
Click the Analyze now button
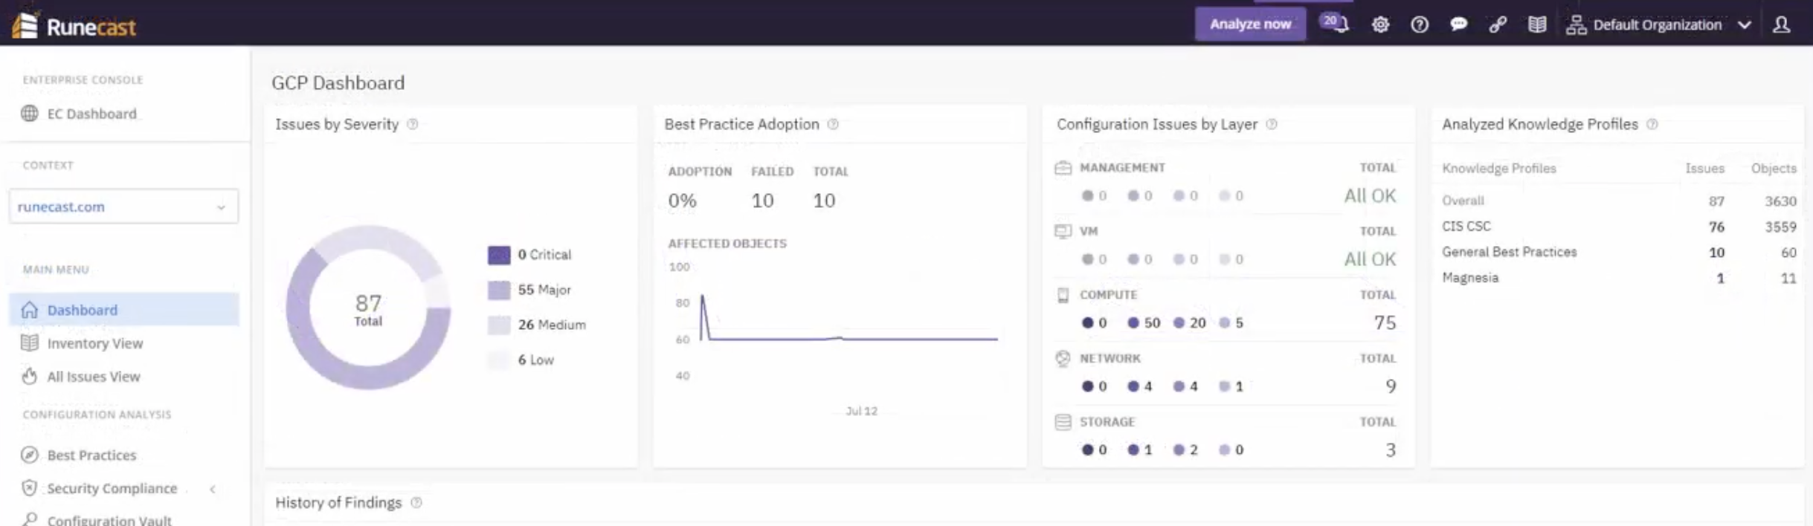pos(1250,24)
